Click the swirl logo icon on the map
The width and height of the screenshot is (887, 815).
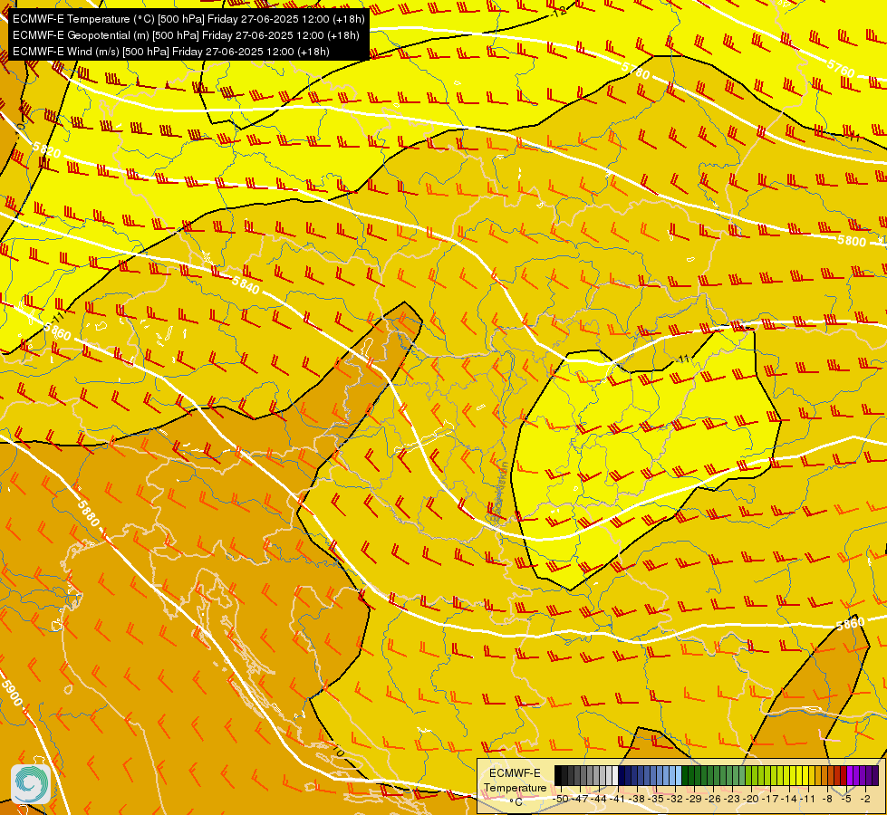click(x=31, y=784)
